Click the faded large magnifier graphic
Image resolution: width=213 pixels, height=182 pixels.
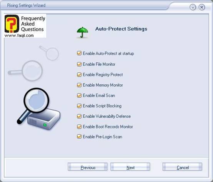(x=25, y=71)
